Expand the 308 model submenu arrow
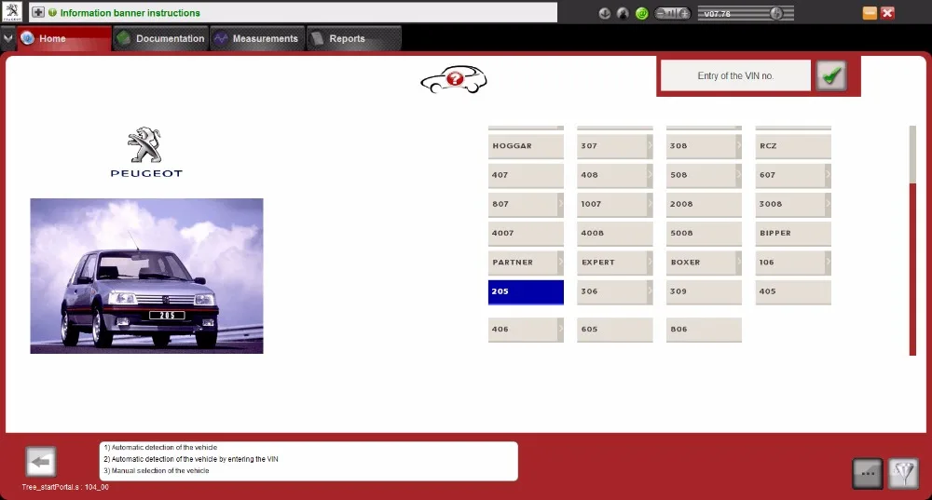Image resolution: width=932 pixels, height=500 pixels. pyautogui.click(x=739, y=146)
